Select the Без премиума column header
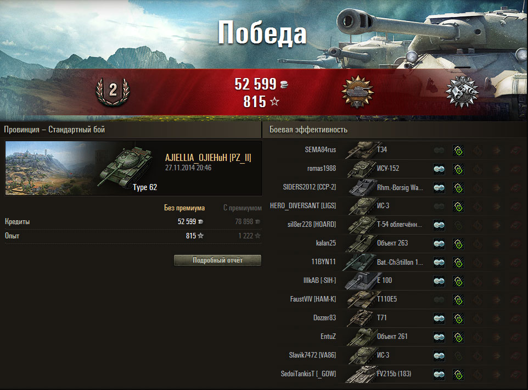Image resolution: width=528 pixels, height=390 pixels. [184, 208]
